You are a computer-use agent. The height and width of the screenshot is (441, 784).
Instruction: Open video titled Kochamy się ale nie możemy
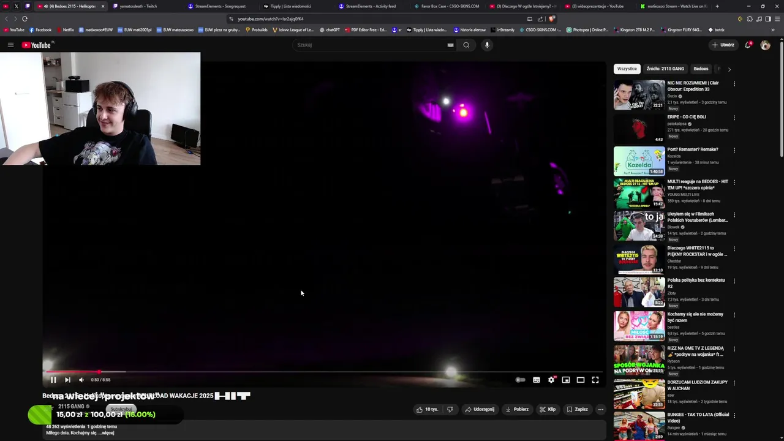[x=695, y=317]
